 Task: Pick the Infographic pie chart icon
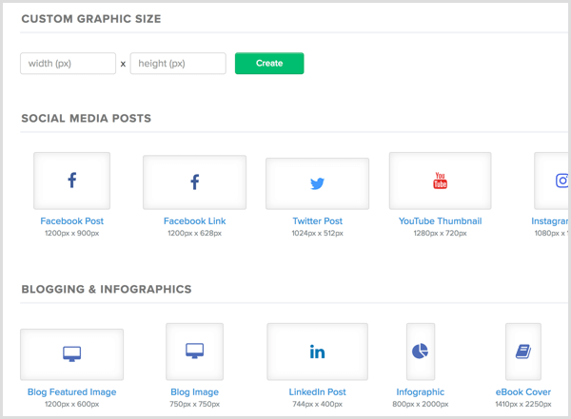pos(421,352)
